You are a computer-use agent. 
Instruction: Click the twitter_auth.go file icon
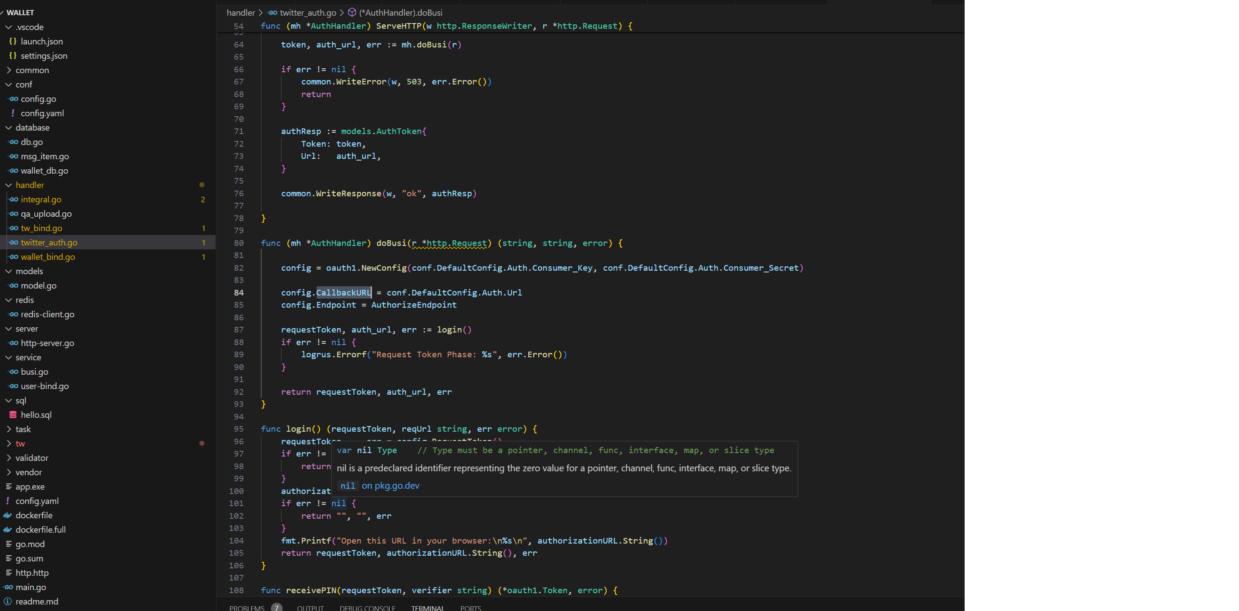pyautogui.click(x=14, y=242)
